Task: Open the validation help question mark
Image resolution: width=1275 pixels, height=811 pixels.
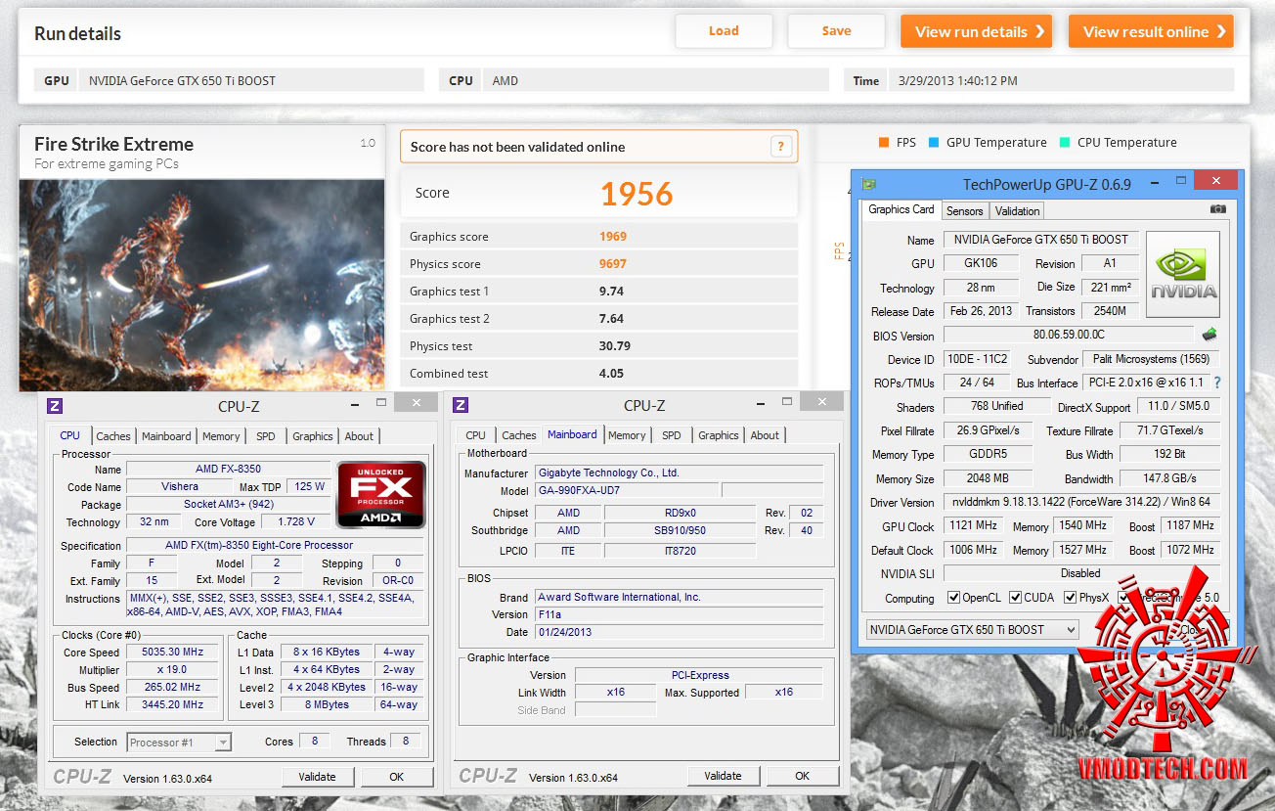Action: (780, 147)
